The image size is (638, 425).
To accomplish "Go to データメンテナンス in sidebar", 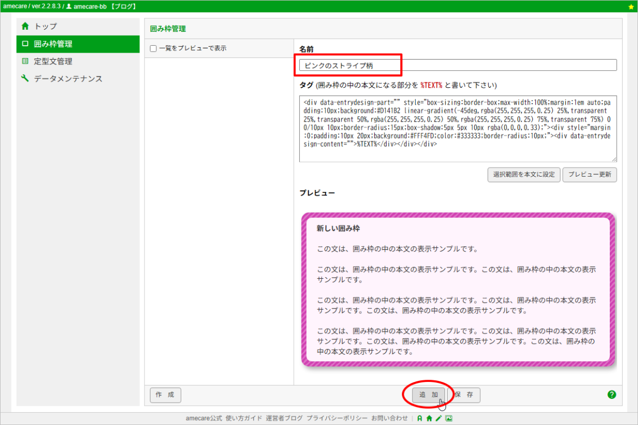I will (x=68, y=79).
